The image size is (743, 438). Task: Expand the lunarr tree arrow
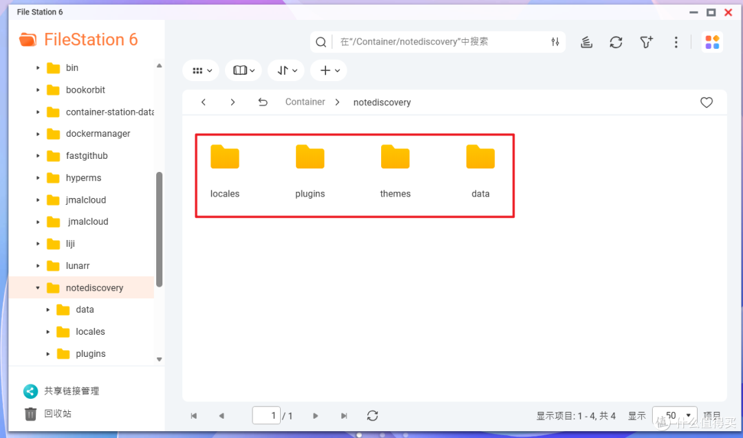(38, 266)
